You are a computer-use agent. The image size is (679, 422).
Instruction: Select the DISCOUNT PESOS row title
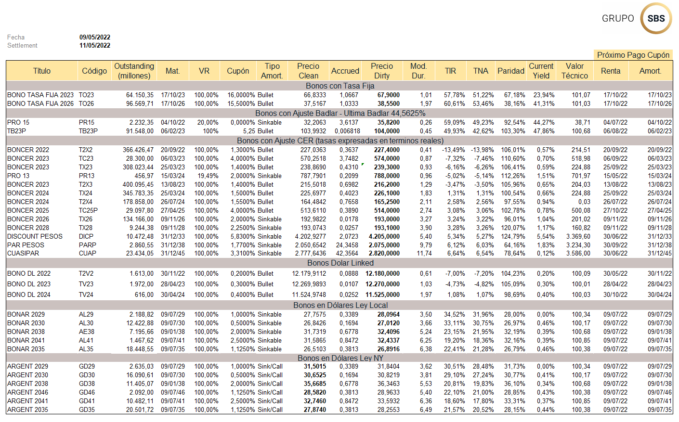tap(35, 236)
